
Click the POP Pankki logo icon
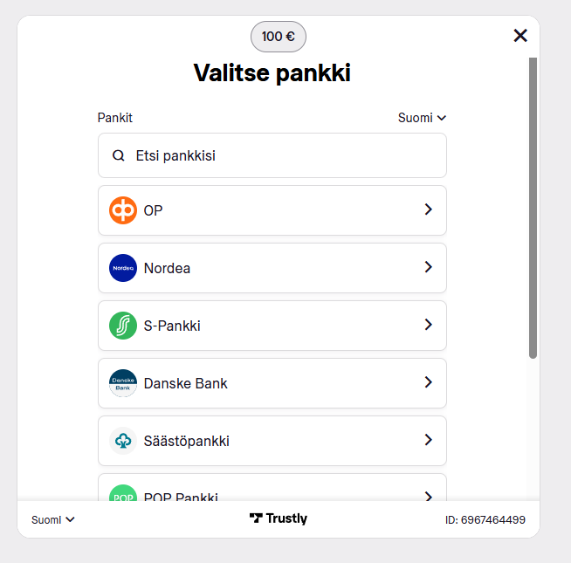coord(123,495)
